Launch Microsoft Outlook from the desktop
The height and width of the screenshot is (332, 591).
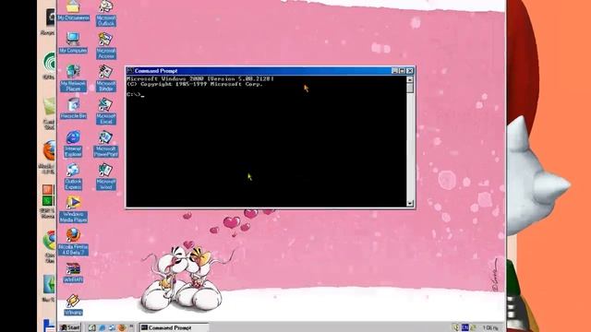106,13
